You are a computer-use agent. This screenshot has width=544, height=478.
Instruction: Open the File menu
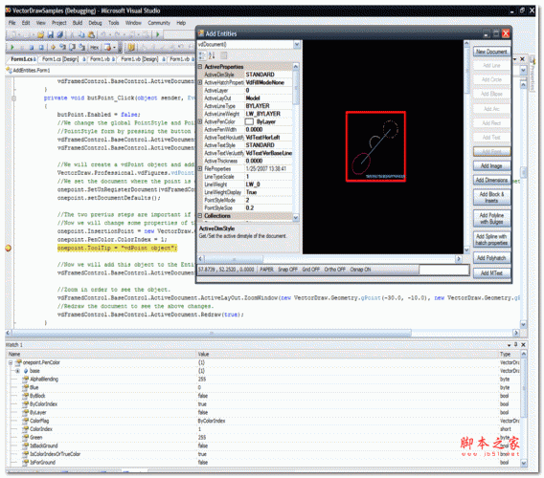(11, 23)
